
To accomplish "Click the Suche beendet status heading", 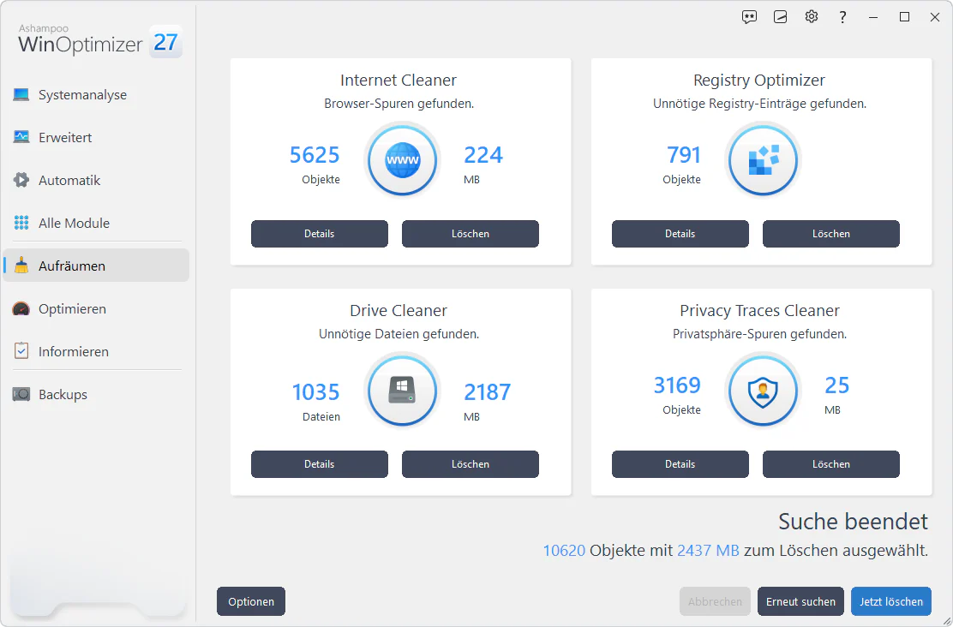I will (854, 522).
